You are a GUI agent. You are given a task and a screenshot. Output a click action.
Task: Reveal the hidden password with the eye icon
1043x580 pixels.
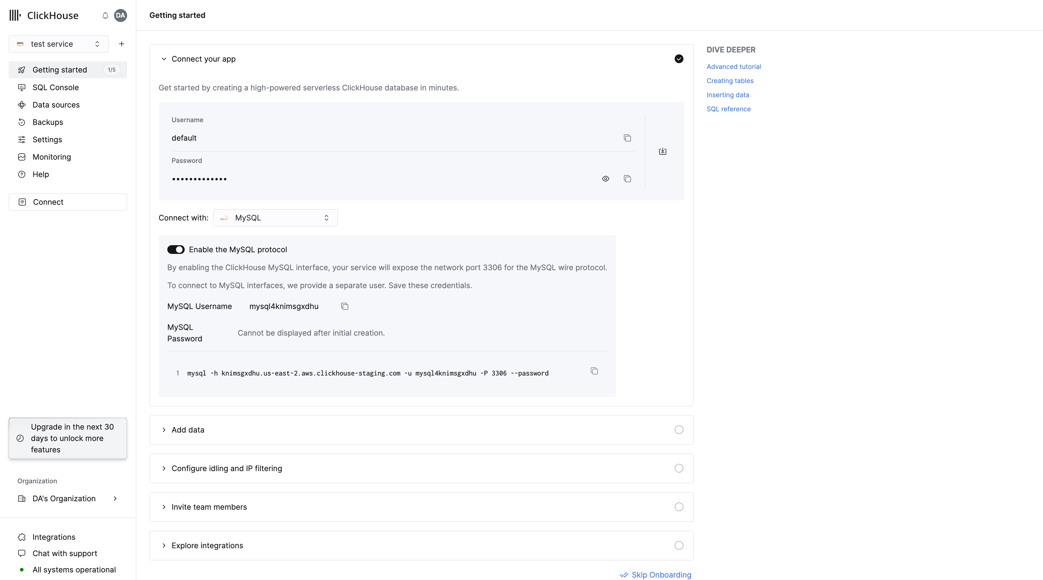tap(605, 178)
